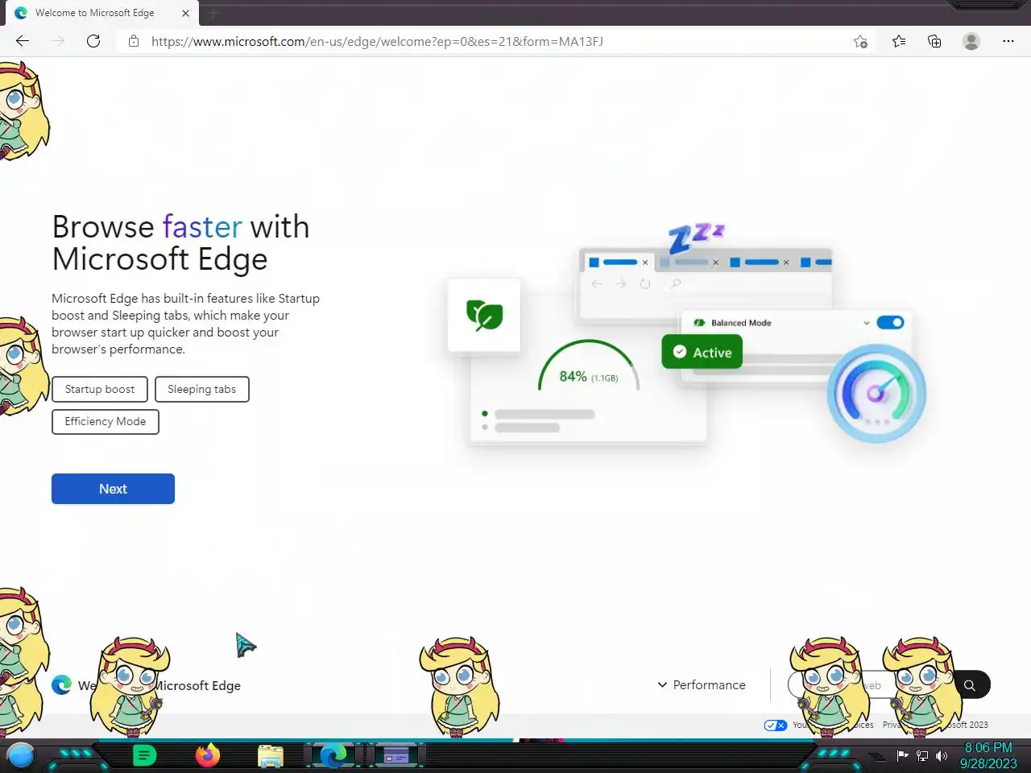Click the blue Next button

tap(113, 489)
